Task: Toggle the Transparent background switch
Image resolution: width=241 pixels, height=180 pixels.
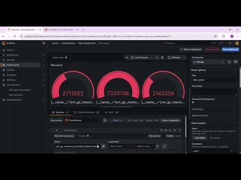Action: pyautogui.click(x=193, y=102)
